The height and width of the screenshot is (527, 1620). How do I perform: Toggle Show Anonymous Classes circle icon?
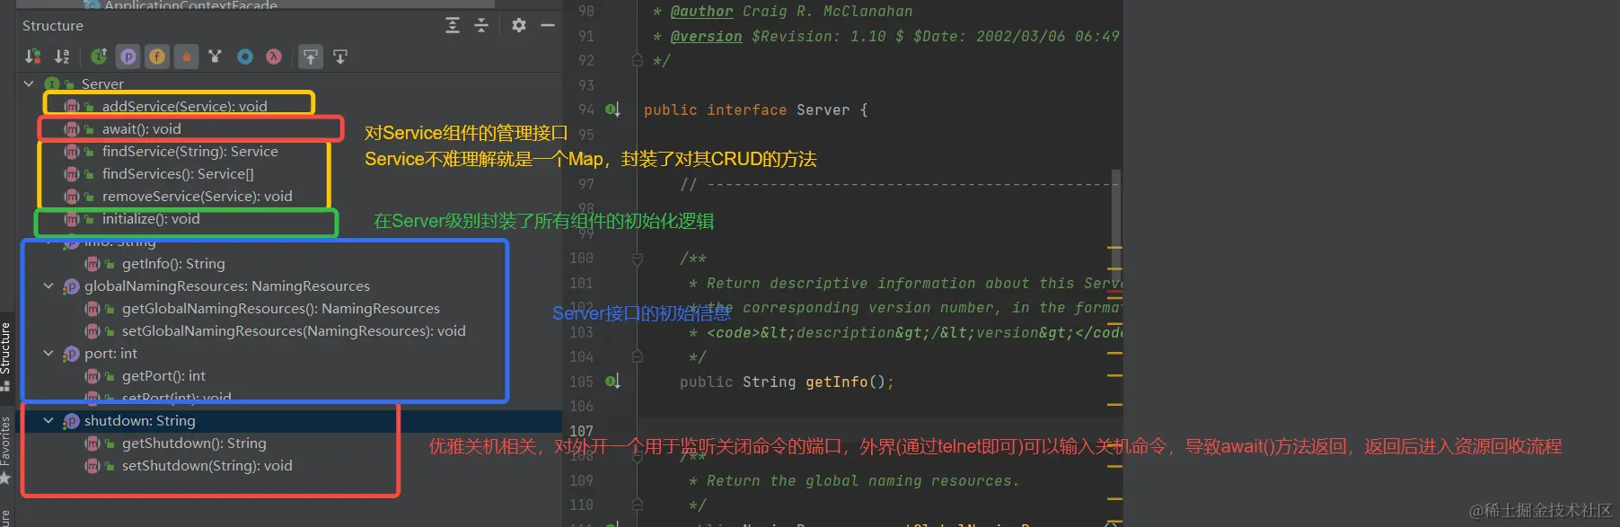click(x=245, y=57)
